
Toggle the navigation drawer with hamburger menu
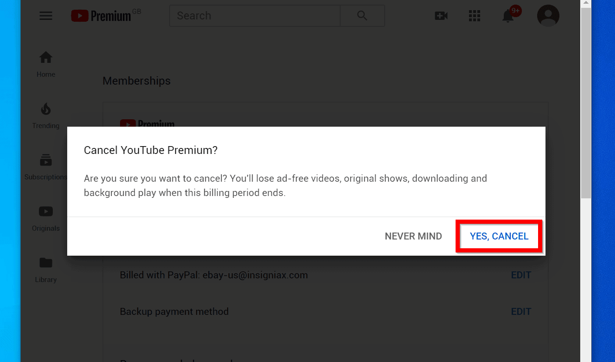pyautogui.click(x=45, y=15)
